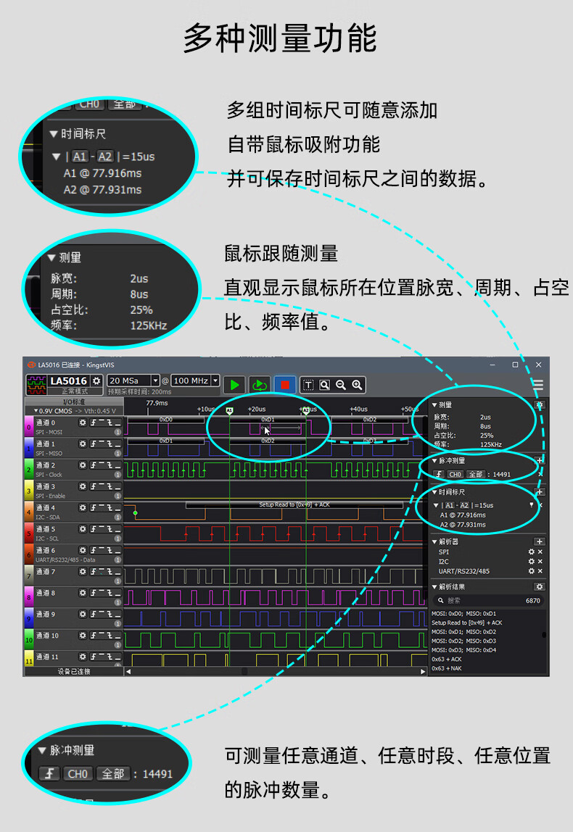Viewport: 573px width, 832px height.
Task: Select result row 'Setup Read to [0x49] + ACK'
Action: pos(466,623)
